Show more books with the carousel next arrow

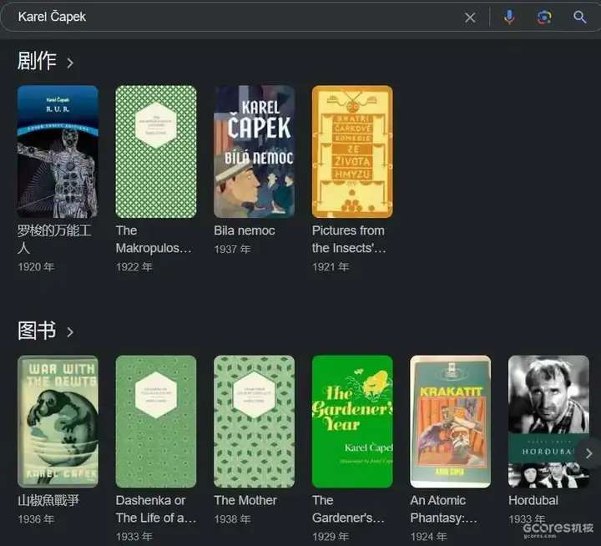click(588, 453)
